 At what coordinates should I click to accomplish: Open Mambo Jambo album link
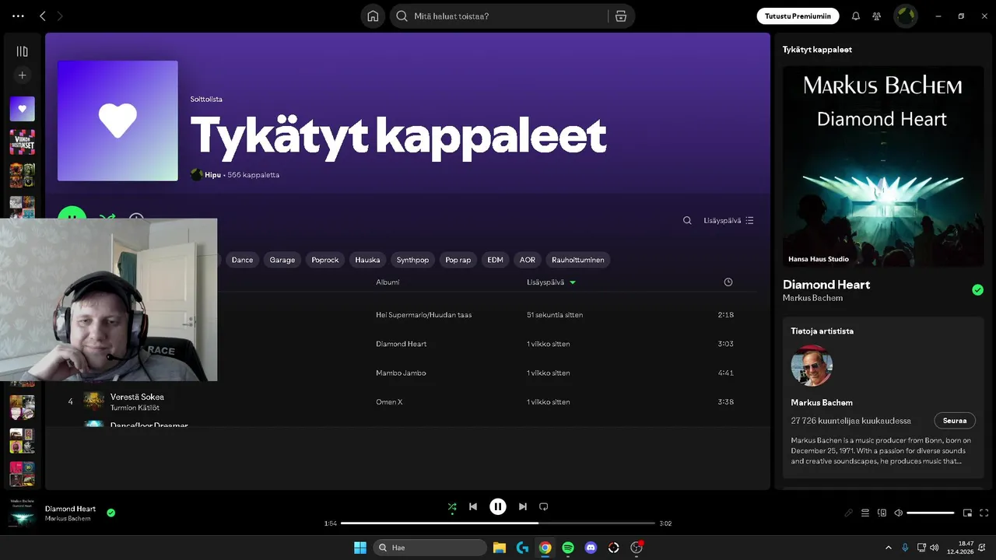click(x=400, y=373)
